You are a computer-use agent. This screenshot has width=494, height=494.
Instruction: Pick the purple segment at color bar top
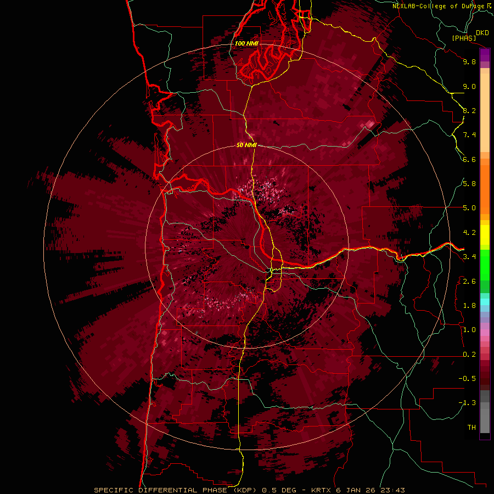click(x=485, y=55)
